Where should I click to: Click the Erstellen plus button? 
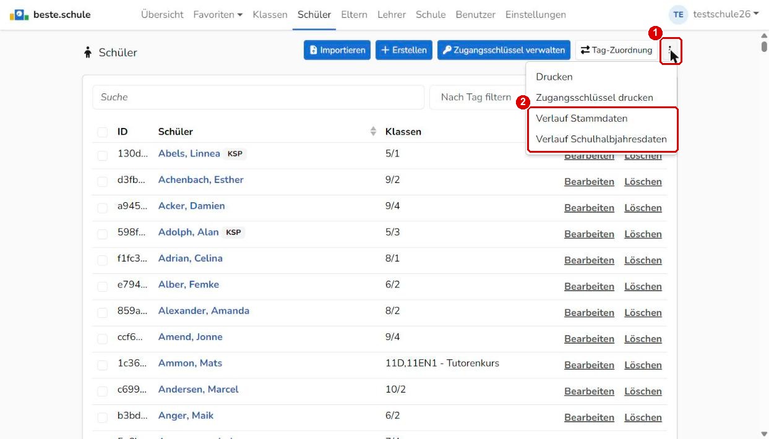(x=404, y=50)
